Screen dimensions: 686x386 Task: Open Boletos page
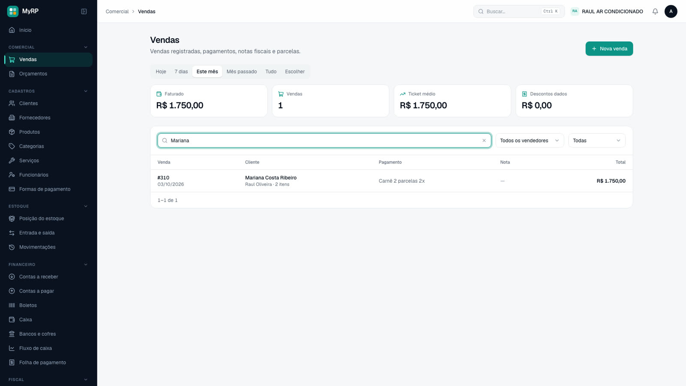click(48, 305)
